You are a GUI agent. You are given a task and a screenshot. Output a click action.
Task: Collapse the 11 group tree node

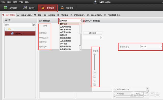tap(6, 29)
